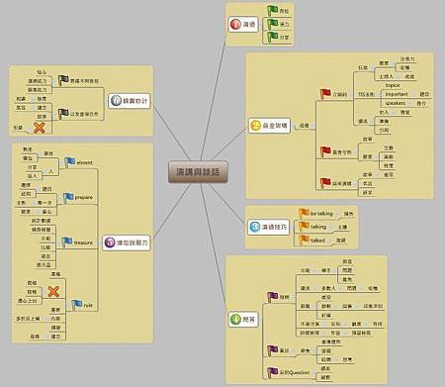Click the topmost green flag near topic 1
This screenshot has width=445, height=387.
pyautogui.click(x=273, y=11)
